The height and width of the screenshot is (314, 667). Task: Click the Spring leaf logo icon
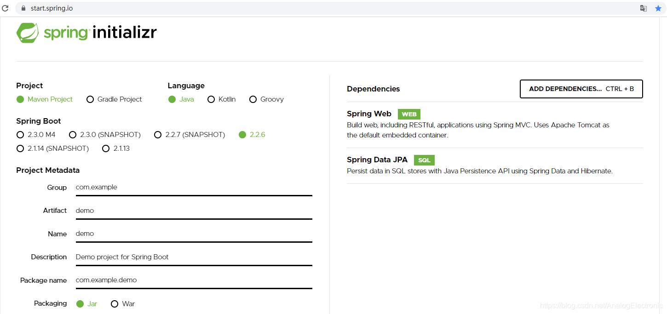28,33
